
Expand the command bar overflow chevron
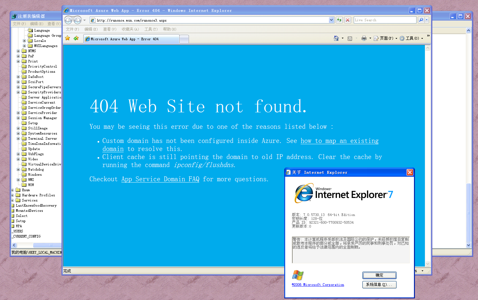[428, 36]
